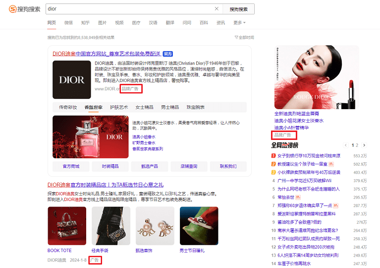Open the 知乎 tab

point(85,22)
